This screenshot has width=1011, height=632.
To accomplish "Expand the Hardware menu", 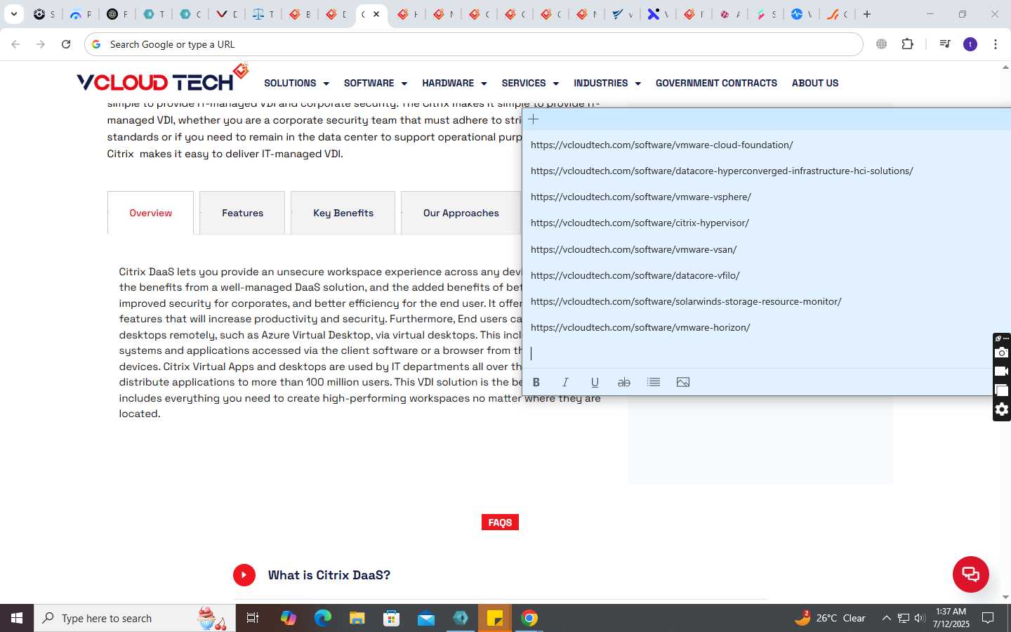I will click(x=454, y=83).
